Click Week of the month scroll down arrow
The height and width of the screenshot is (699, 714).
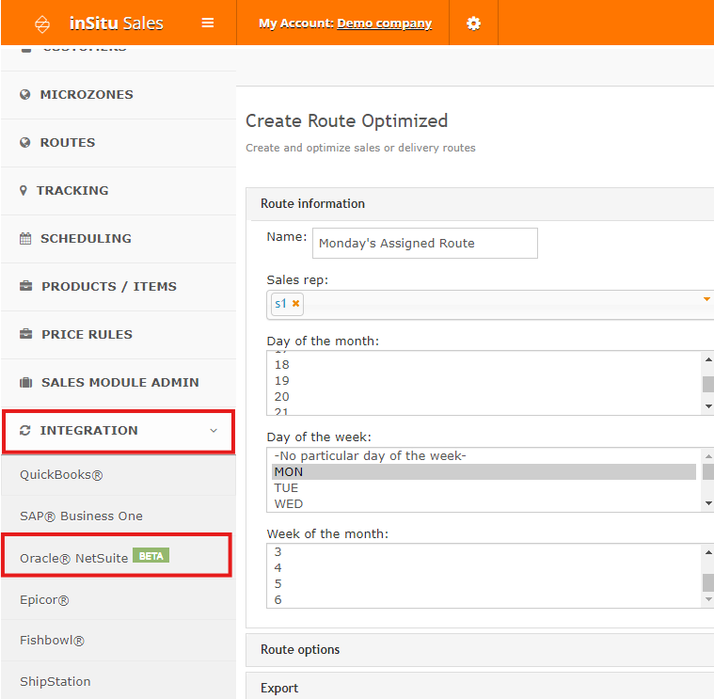tap(708, 599)
